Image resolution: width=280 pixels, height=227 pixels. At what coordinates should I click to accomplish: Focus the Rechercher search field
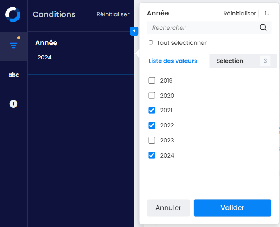[203, 28]
